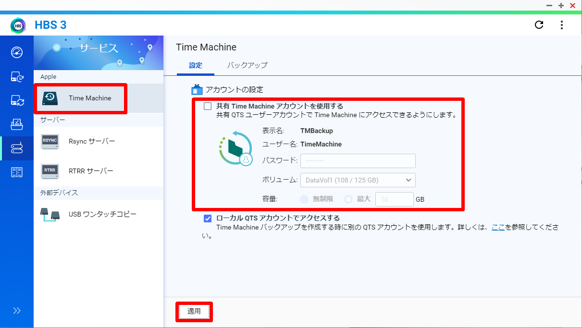
Task: Open the three-dot more options menu
Action: 561,25
